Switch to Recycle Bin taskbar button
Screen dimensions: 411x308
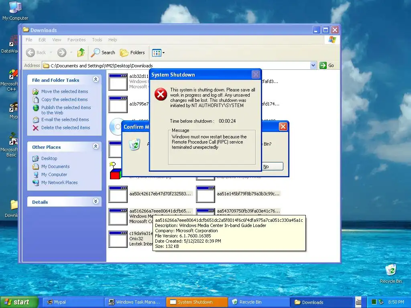[259, 302]
